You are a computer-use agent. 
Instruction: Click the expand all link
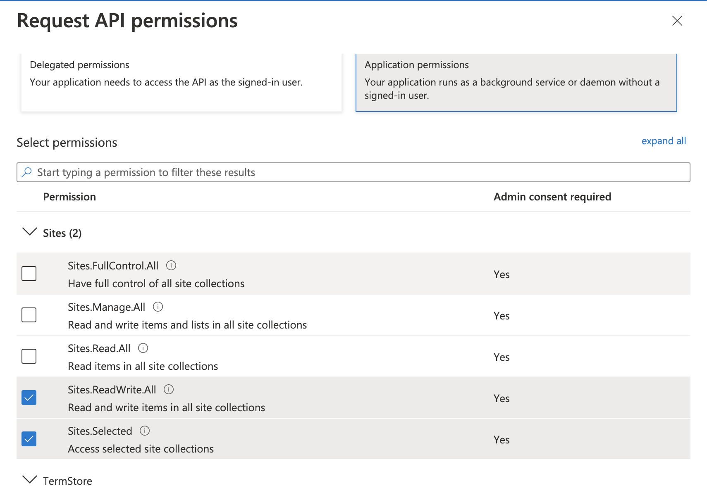pos(664,141)
